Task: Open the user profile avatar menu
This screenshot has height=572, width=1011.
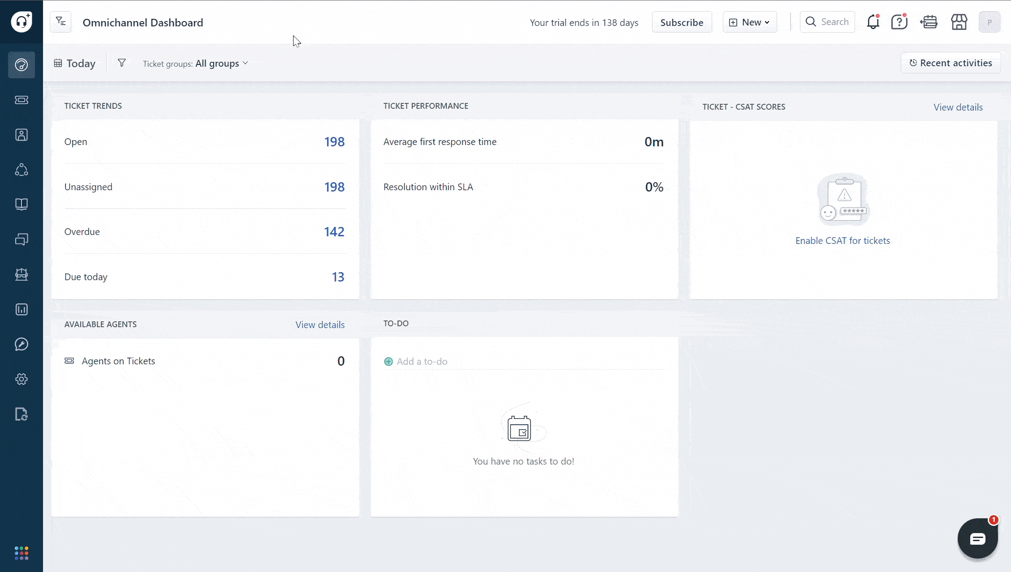Action: [x=989, y=22]
